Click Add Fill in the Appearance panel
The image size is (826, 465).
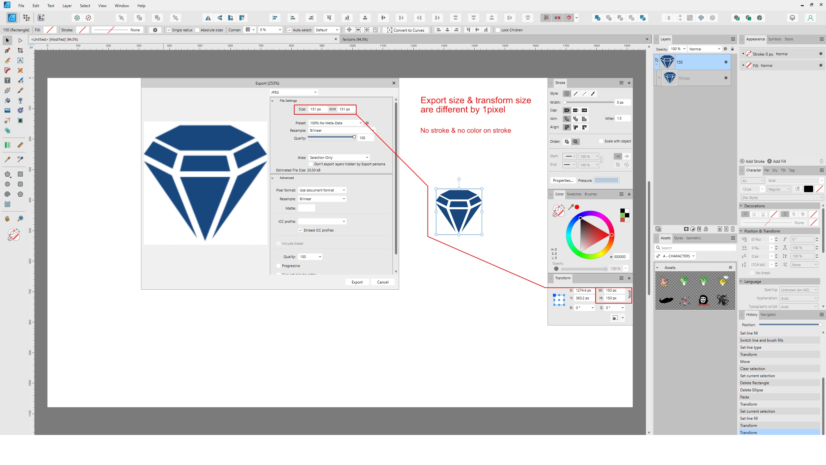pos(776,161)
